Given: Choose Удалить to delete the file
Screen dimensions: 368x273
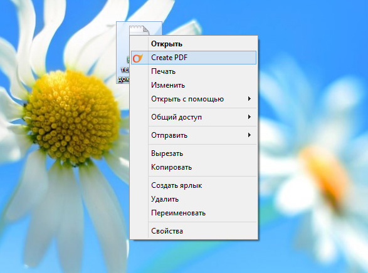Looking at the screenshot, I should 194,199.
